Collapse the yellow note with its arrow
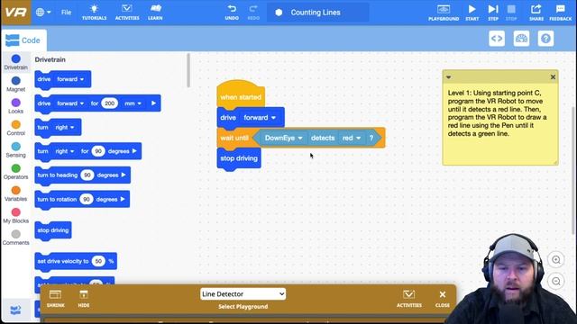The image size is (577, 324). pos(448,77)
